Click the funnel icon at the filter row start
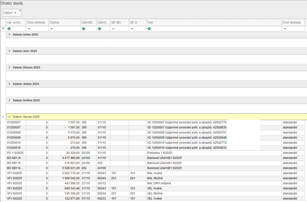Screen dimensions: 307x202 [3, 29]
